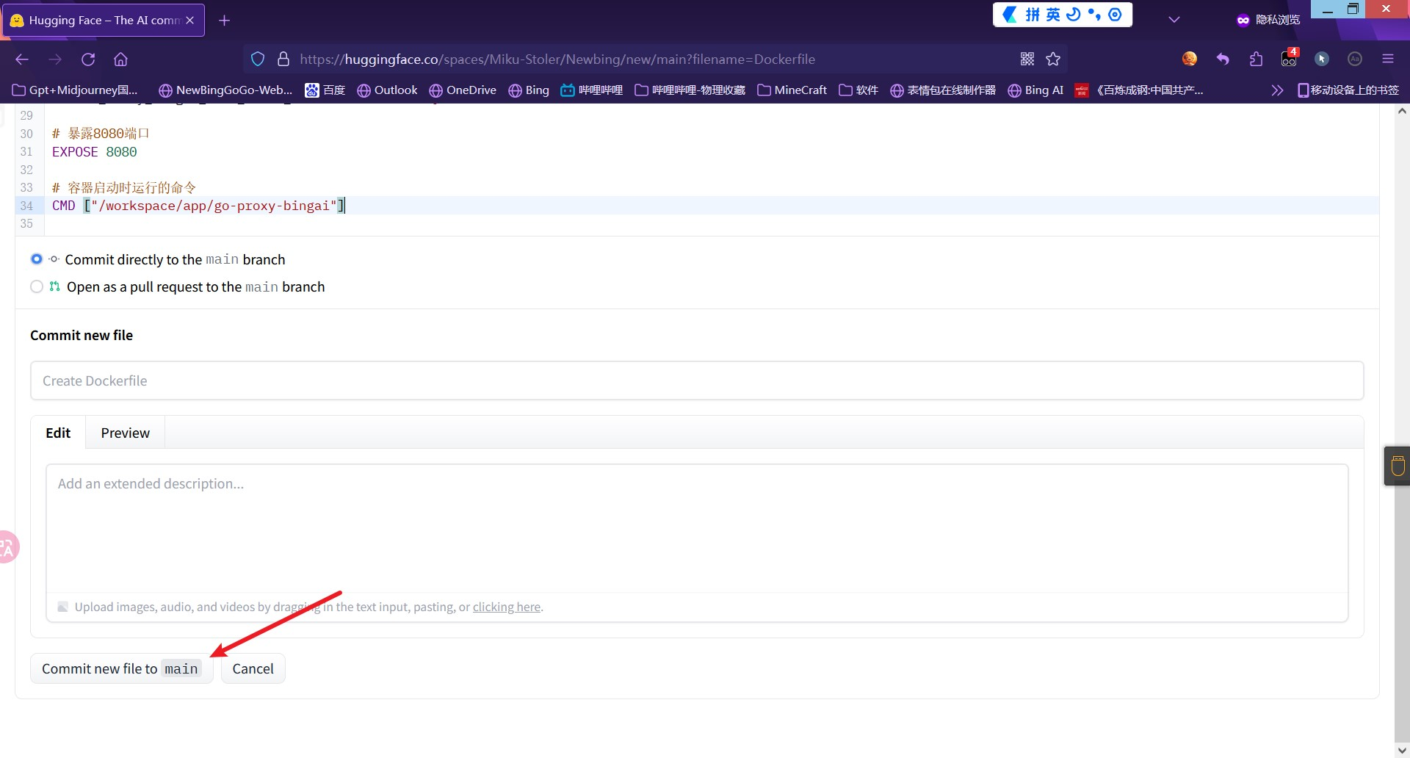Screen dimensions: 1410x758
Task: Click the shield tracking protection icon
Action: point(258,59)
